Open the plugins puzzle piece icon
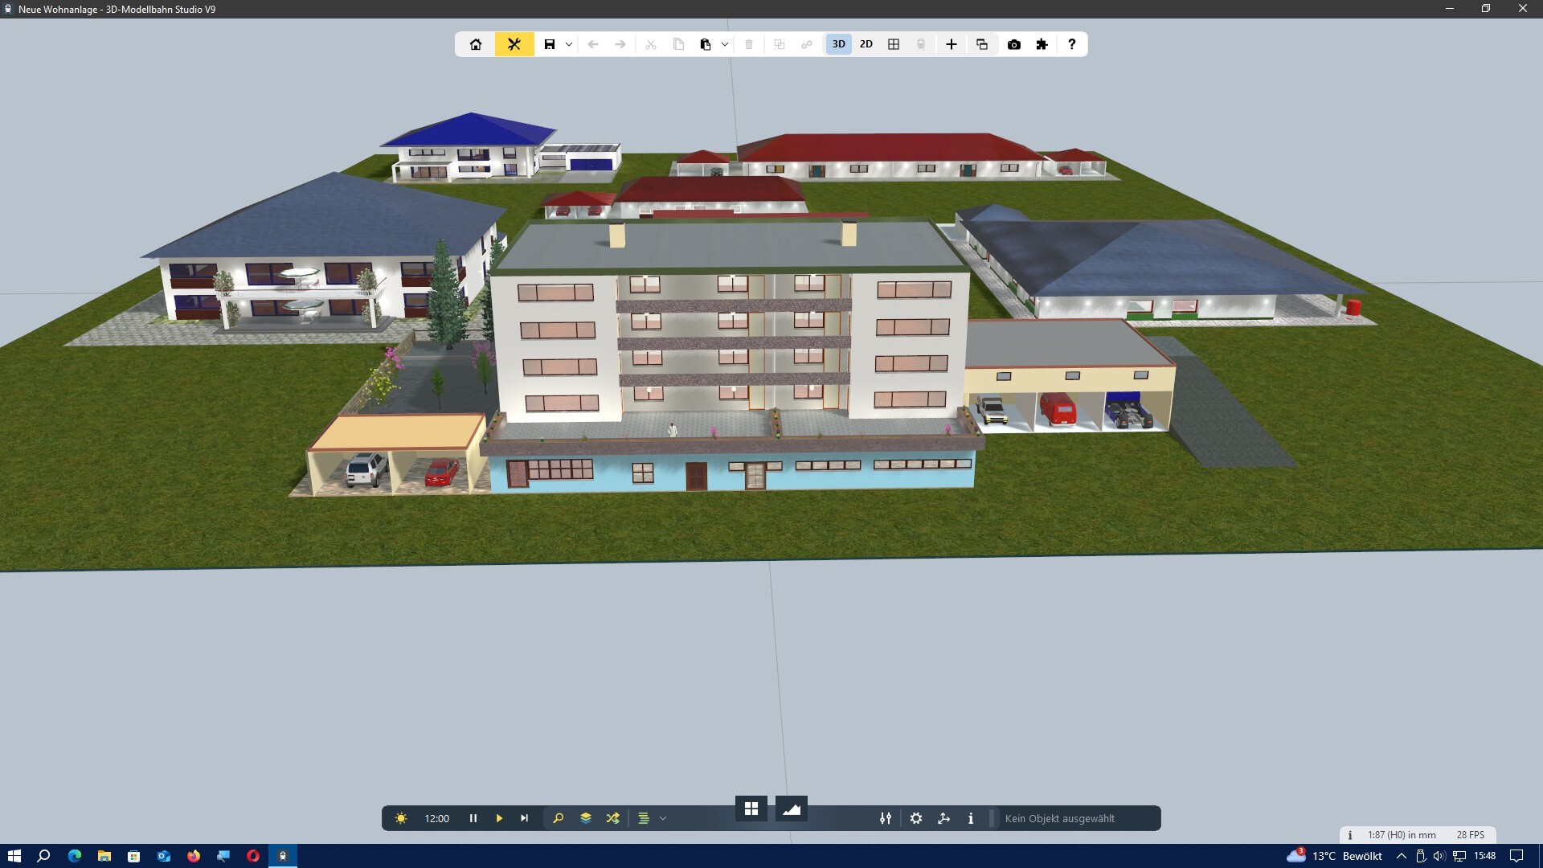This screenshot has height=868, width=1543. click(x=1042, y=44)
